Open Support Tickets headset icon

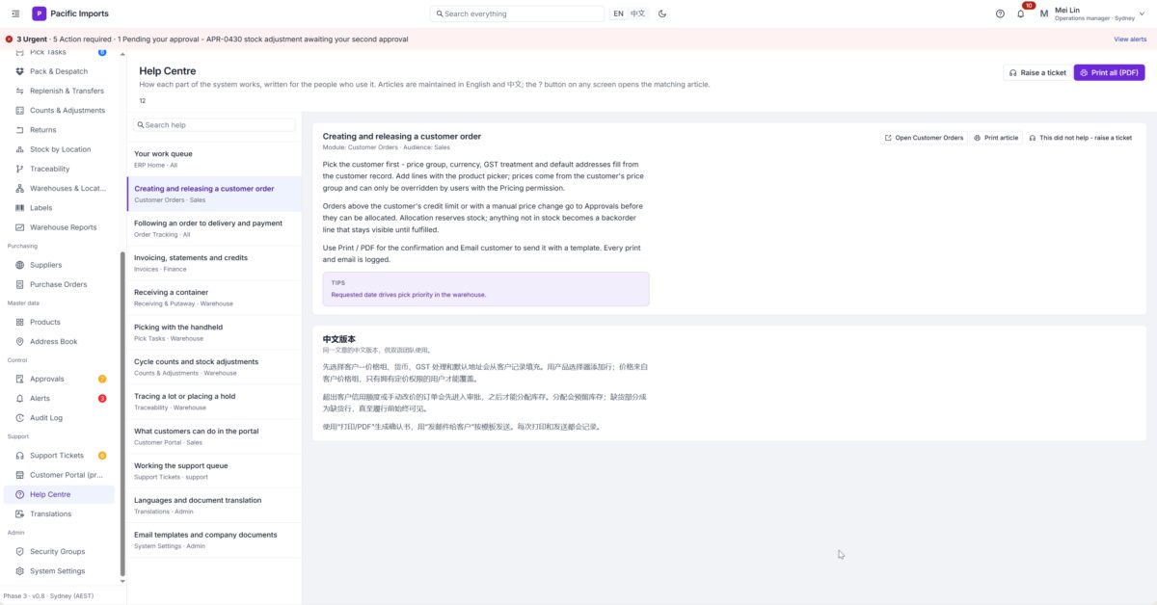pos(20,456)
